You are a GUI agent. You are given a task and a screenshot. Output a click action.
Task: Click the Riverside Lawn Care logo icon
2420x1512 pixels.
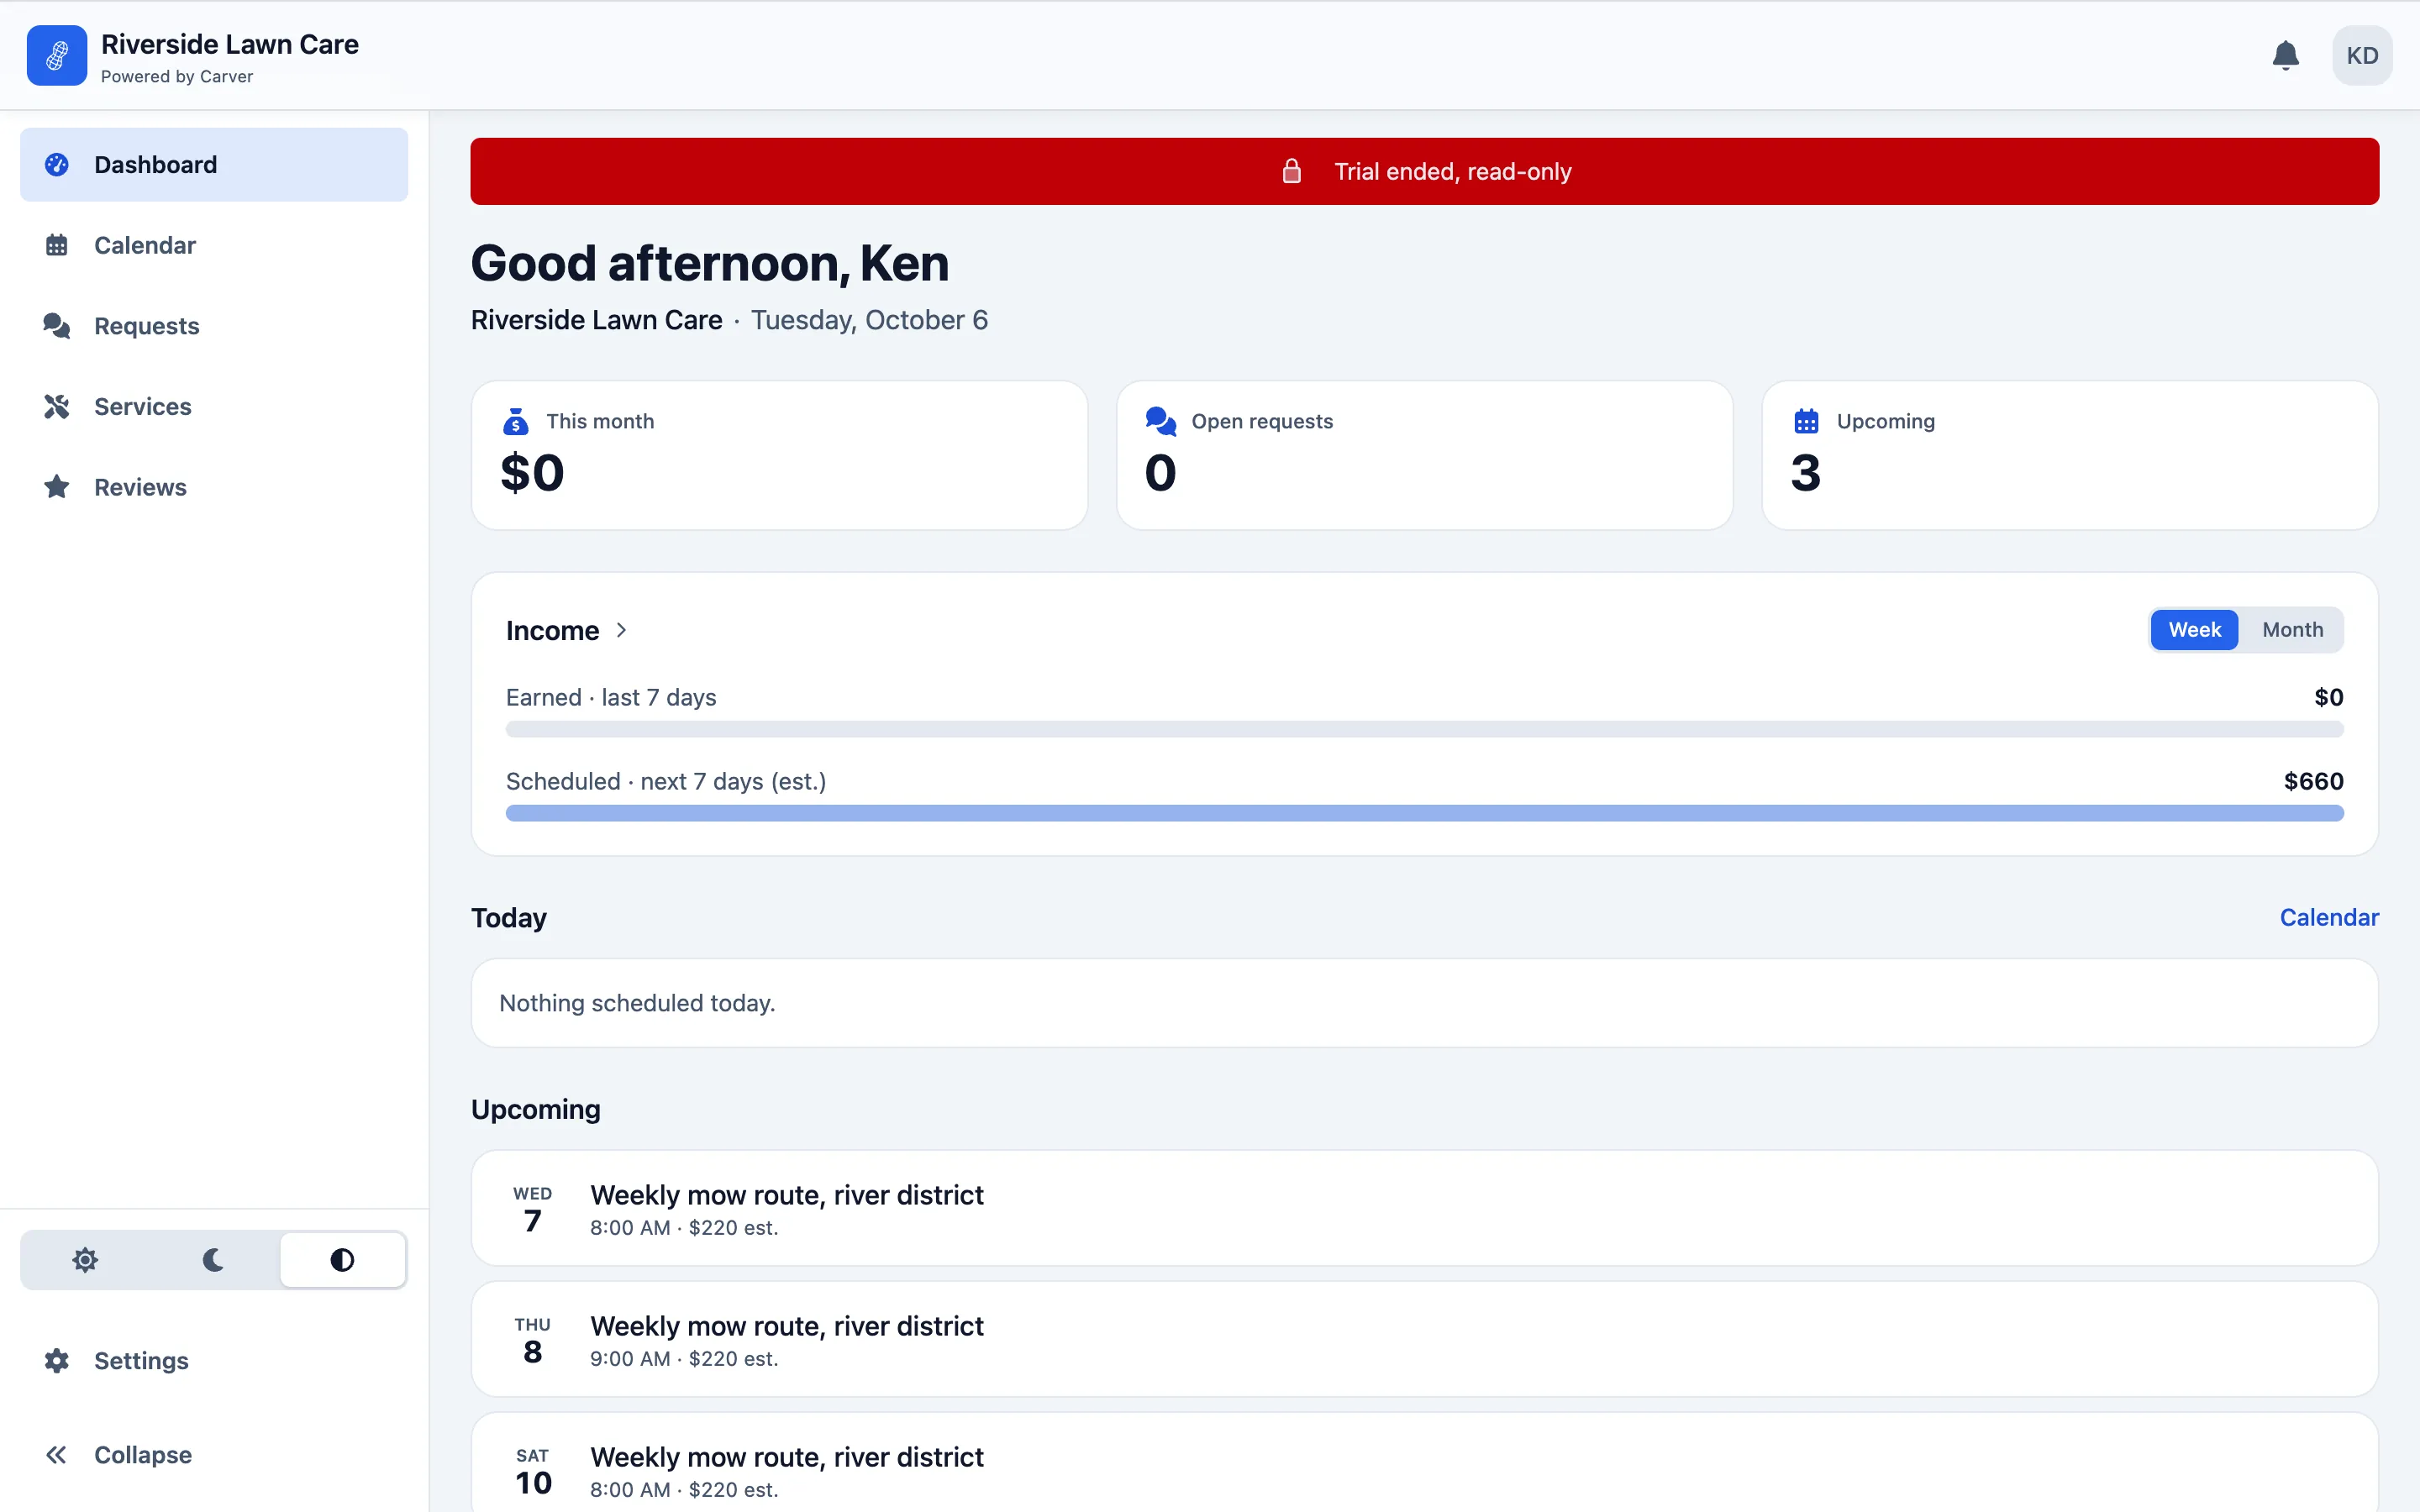coord(57,55)
